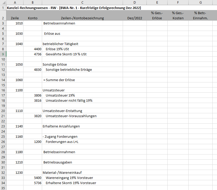
Task: Click Zeile number 1180
Action: pos(15,152)
